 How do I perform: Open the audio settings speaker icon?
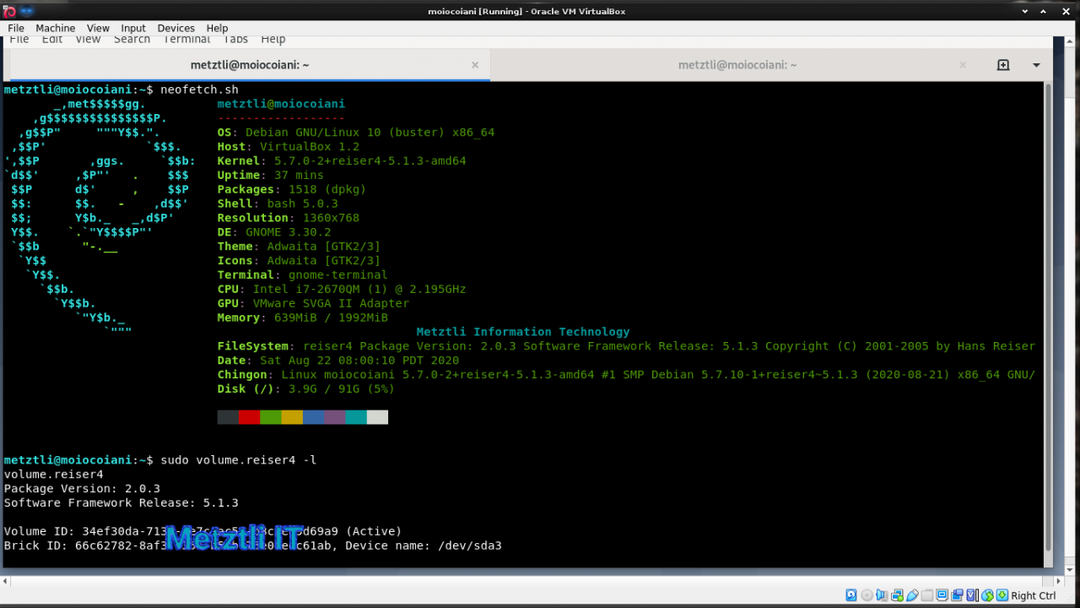click(x=882, y=595)
